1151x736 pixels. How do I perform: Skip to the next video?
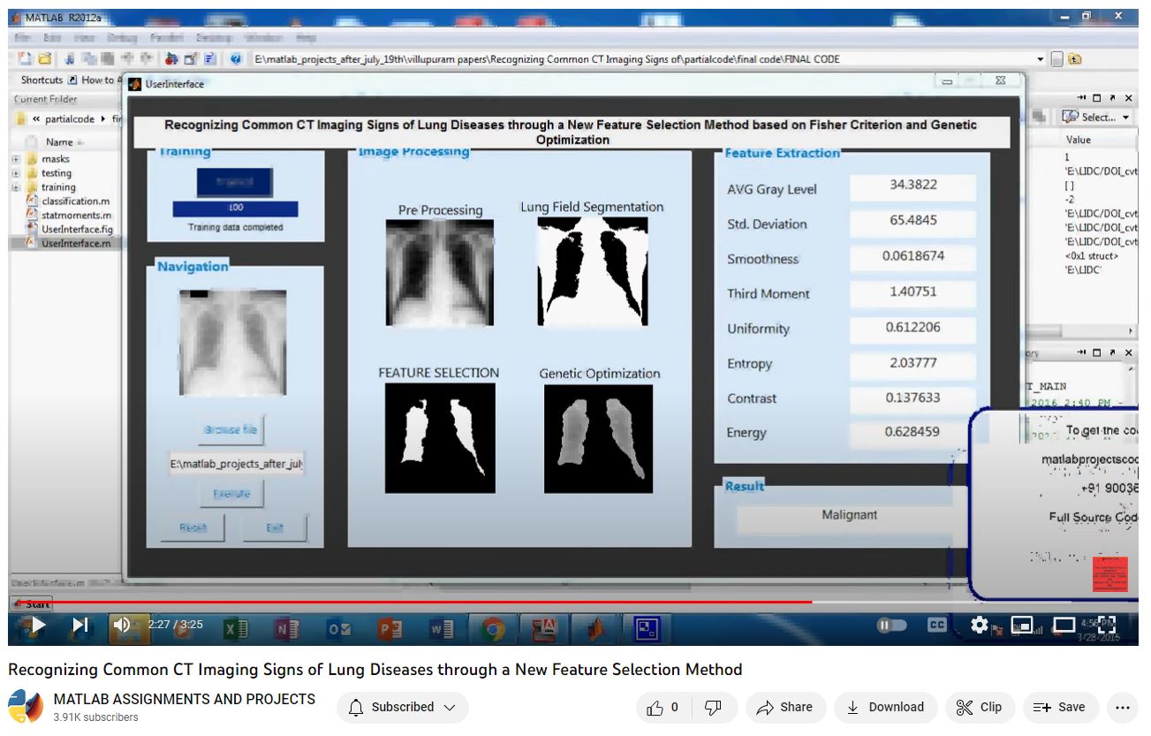80,626
